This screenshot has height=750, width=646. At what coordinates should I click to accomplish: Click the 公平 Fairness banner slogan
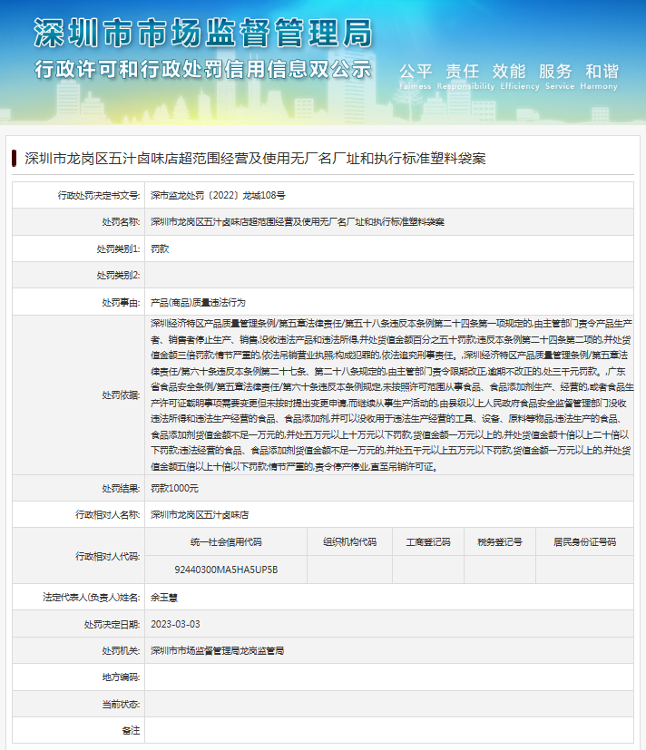(416, 76)
